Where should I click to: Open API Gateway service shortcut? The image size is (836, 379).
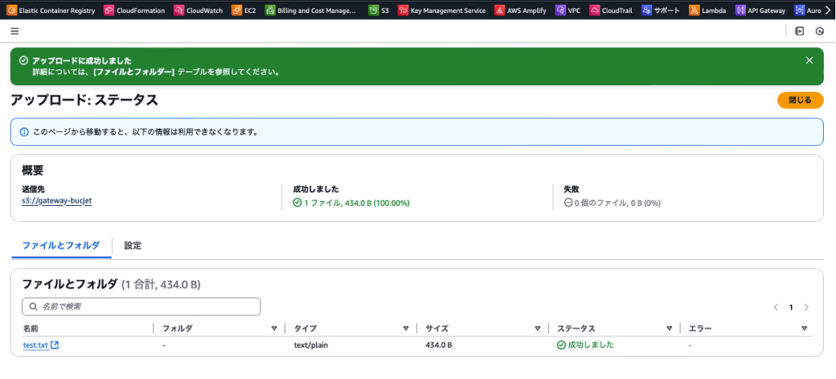761,10
